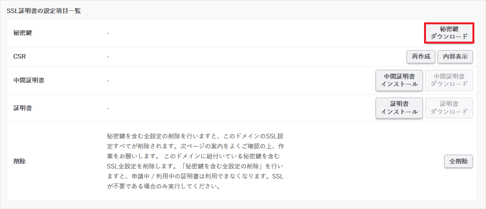Click the 秘密鍵ダウンロード button
This screenshot has height=209, width=486.
click(x=449, y=33)
